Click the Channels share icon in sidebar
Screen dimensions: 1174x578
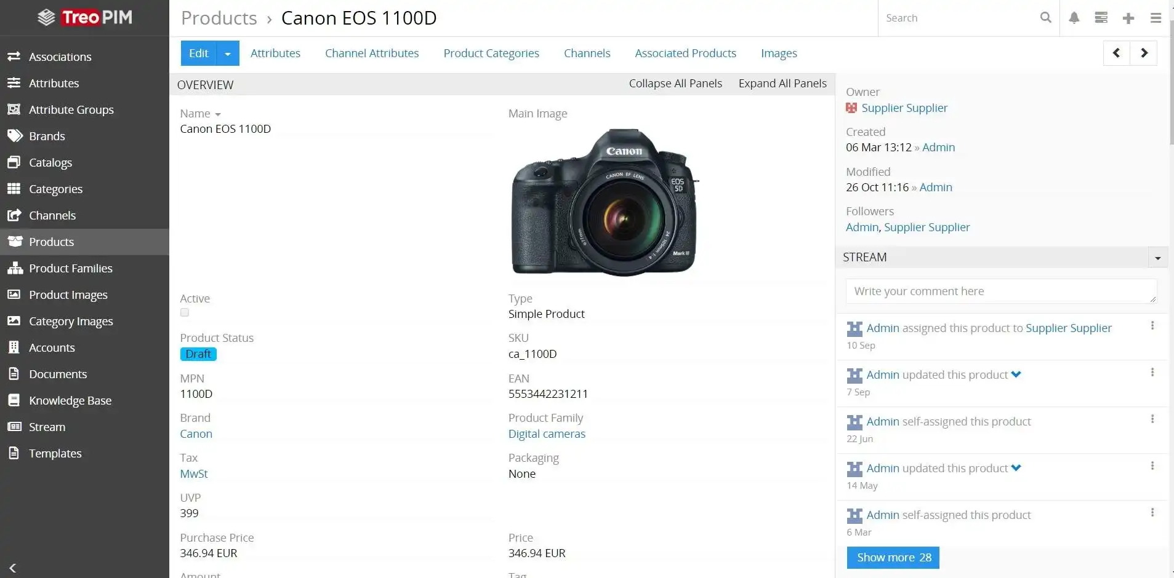14,215
